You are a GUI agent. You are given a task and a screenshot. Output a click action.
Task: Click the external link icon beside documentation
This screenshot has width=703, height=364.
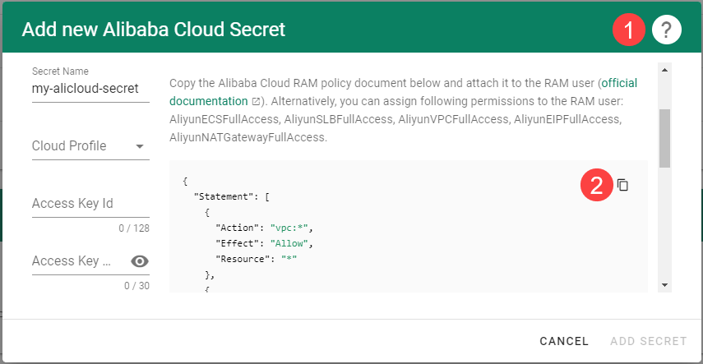pos(256,101)
